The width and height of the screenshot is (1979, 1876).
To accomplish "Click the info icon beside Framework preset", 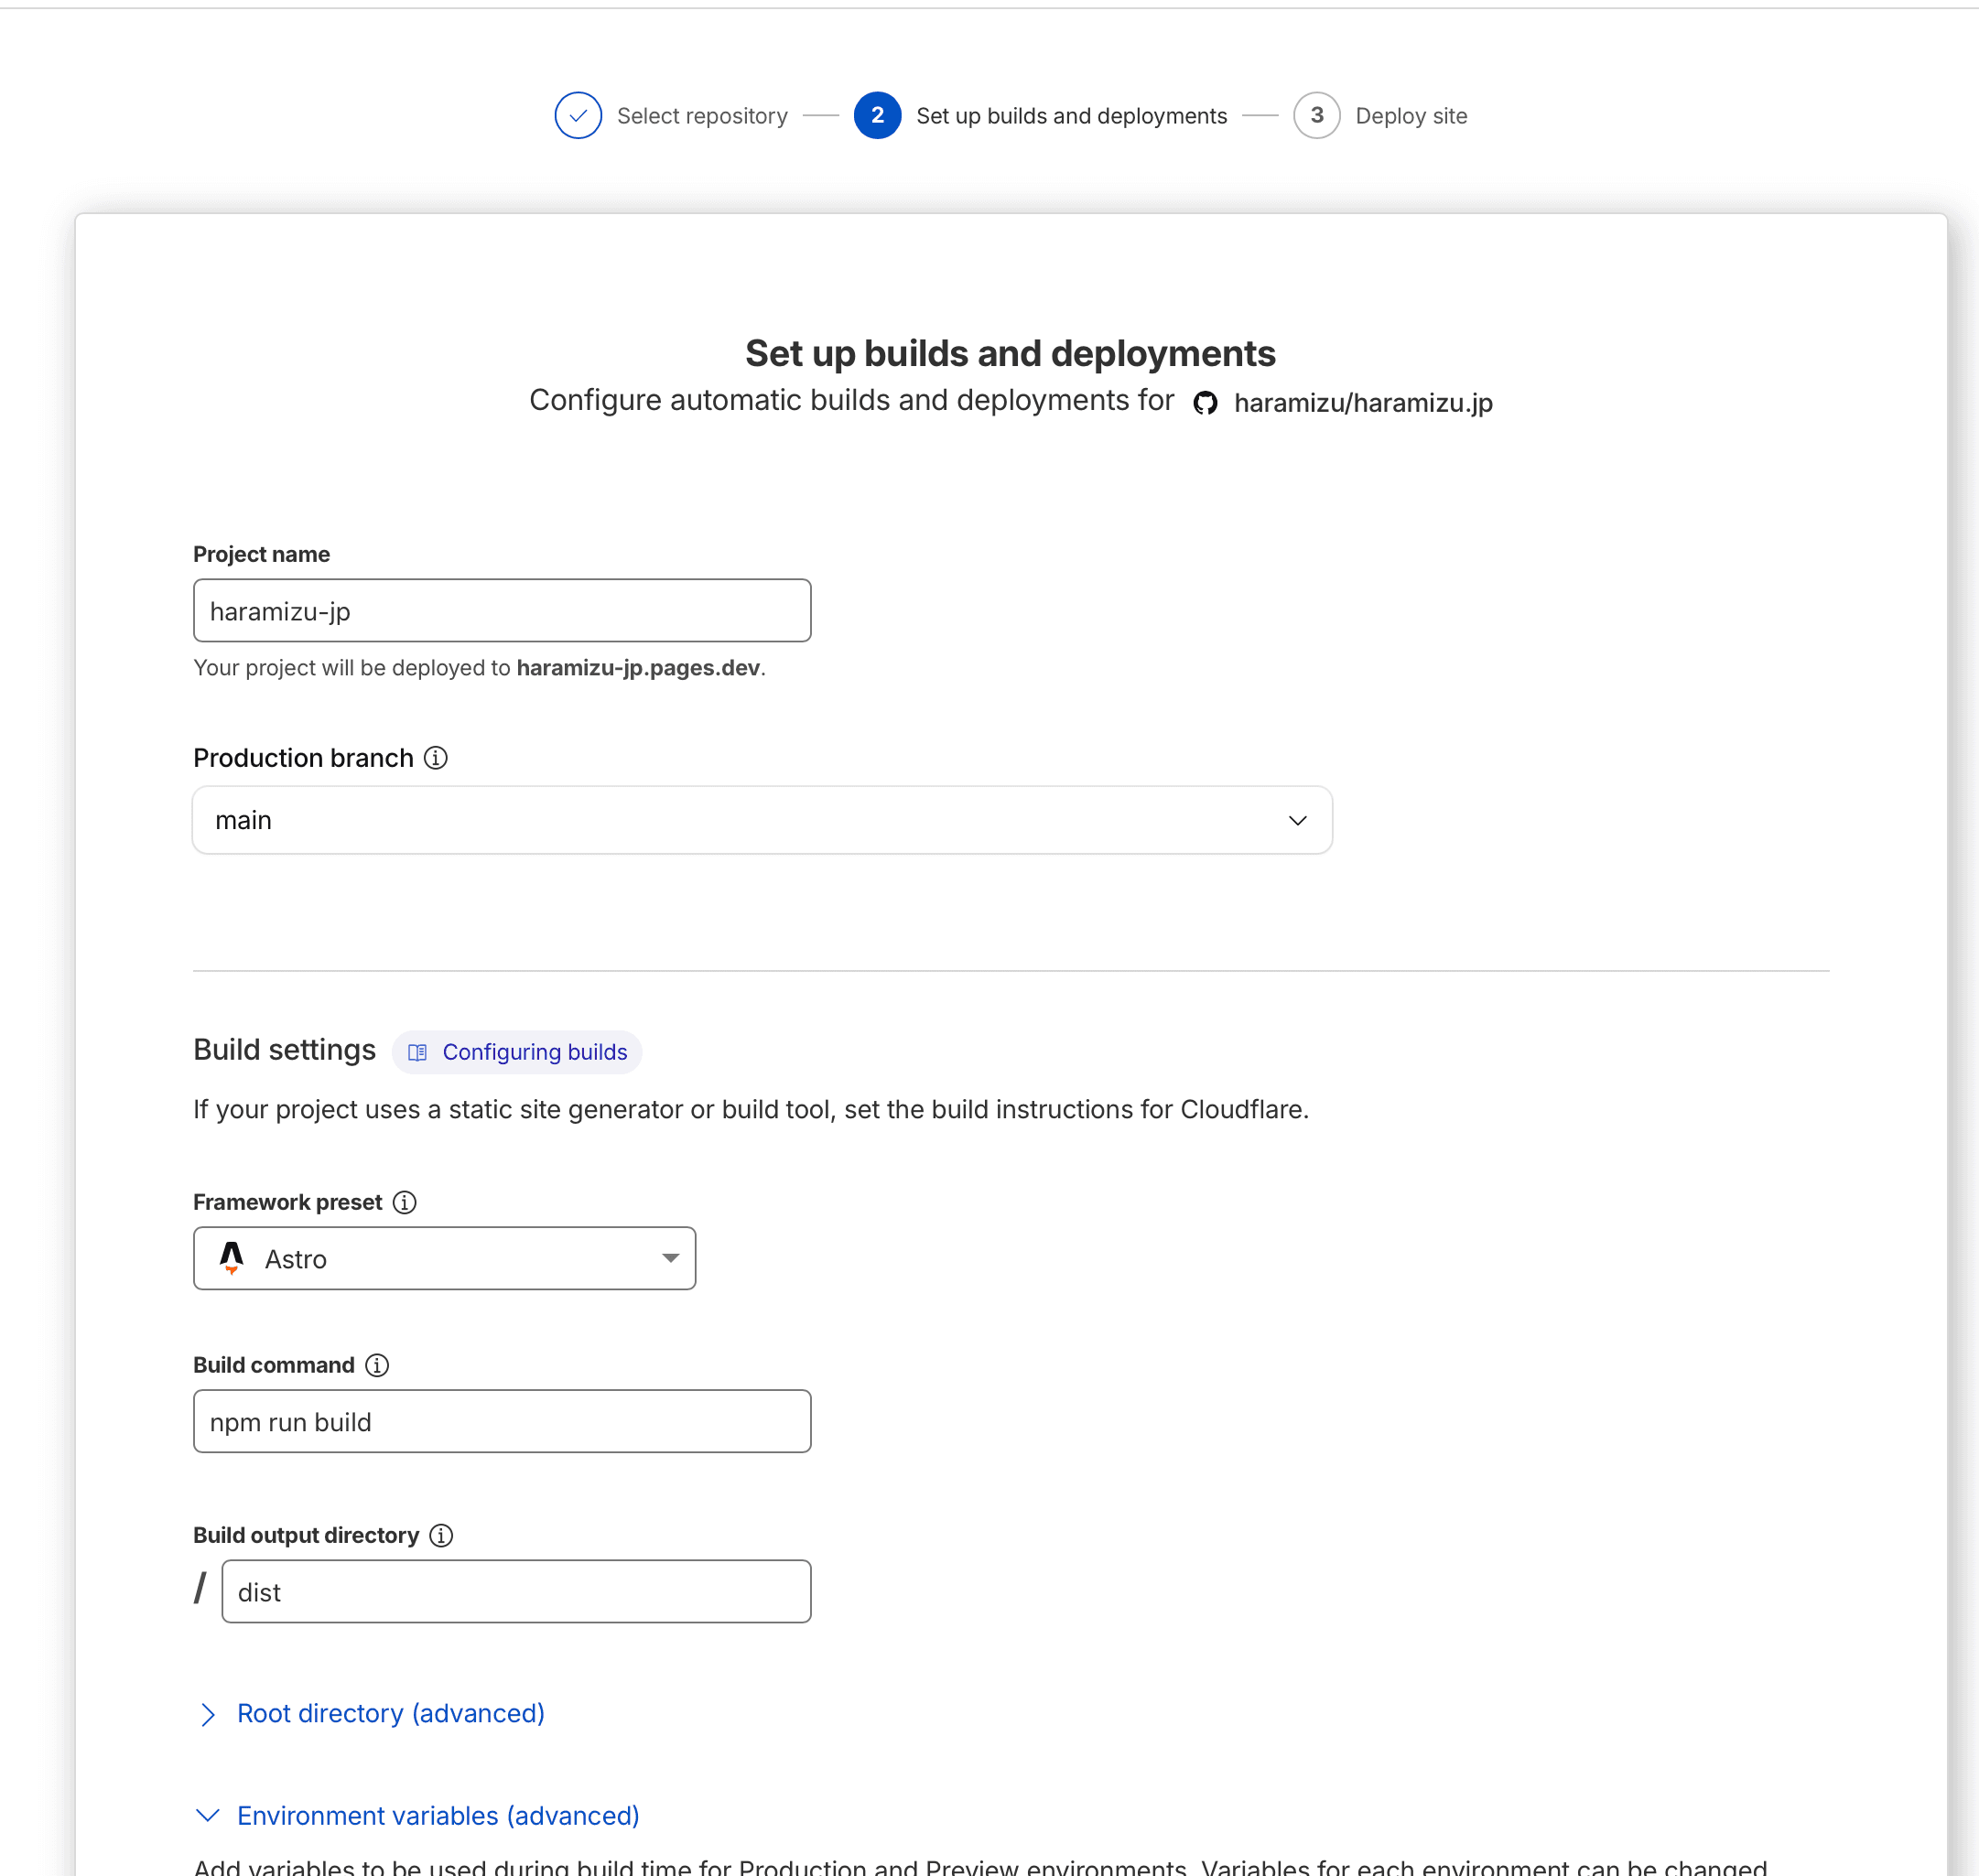I will [x=404, y=1202].
